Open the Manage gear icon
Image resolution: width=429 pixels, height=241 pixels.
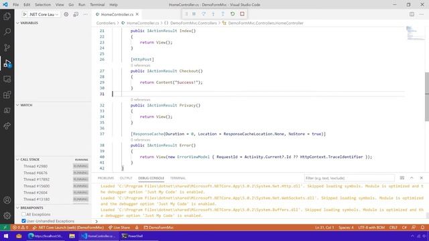[x=7, y=216]
